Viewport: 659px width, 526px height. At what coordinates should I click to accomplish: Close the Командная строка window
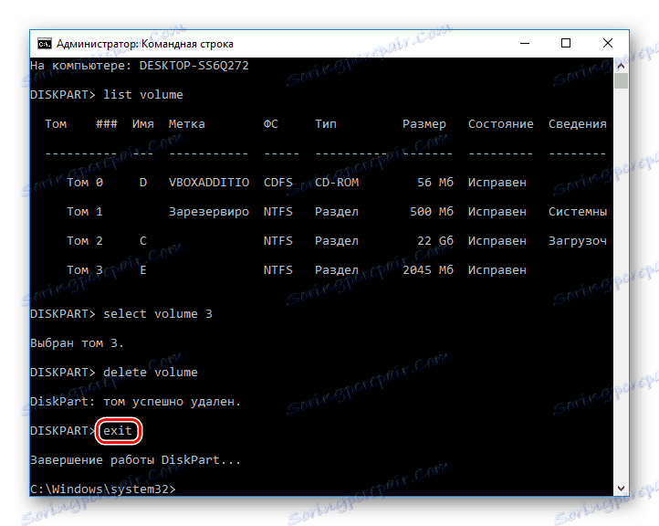[x=607, y=43]
